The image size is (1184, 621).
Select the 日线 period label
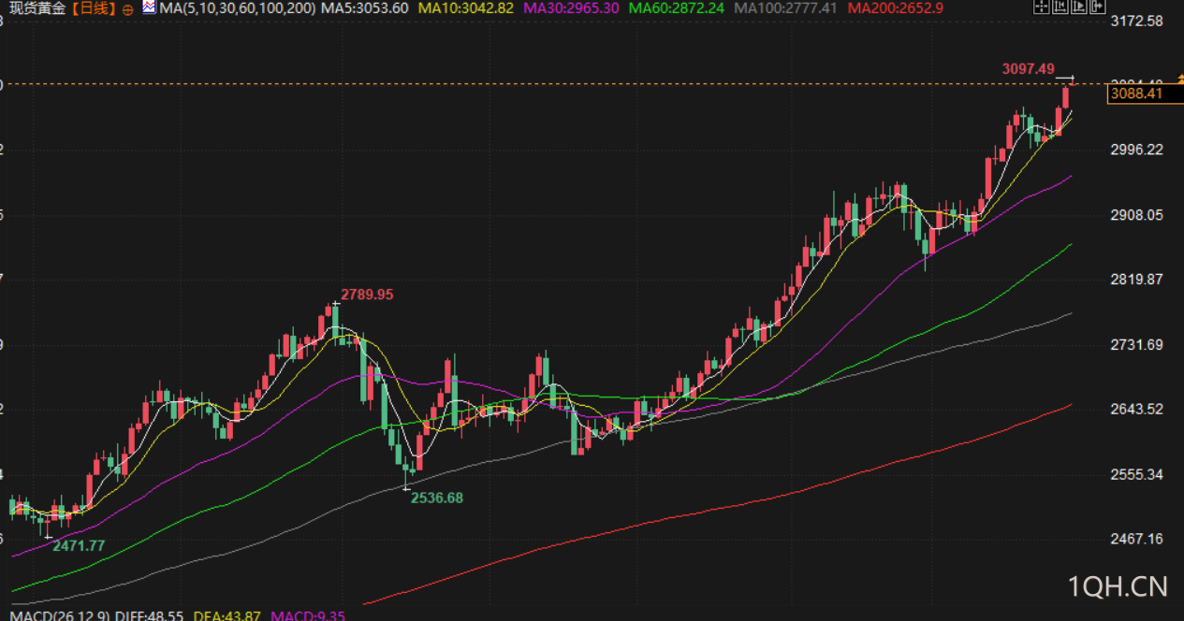coord(94,7)
